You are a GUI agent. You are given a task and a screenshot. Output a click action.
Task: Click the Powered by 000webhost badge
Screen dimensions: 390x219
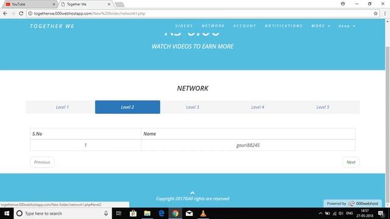[x=352, y=204]
